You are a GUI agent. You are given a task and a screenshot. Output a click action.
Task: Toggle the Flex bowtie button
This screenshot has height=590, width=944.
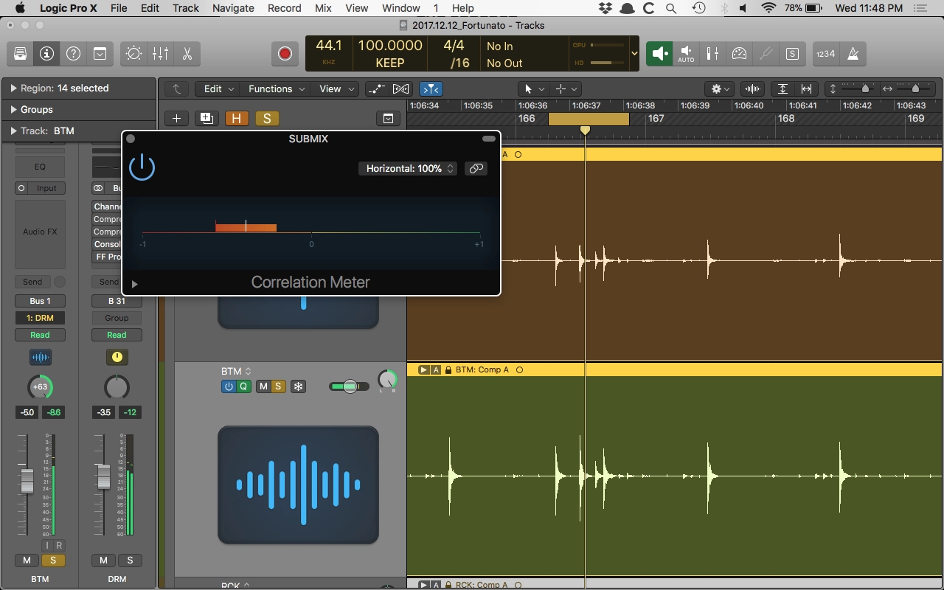400,88
